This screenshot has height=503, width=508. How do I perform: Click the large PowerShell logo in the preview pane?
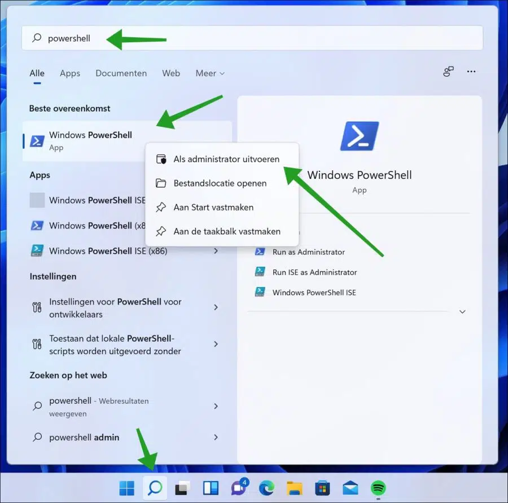point(360,136)
